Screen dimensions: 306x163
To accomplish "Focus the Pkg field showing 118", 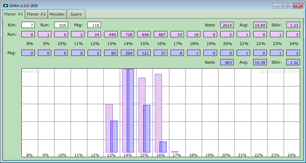I will point(94,25).
